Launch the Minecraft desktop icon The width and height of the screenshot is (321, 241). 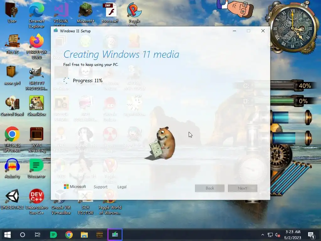click(85, 13)
